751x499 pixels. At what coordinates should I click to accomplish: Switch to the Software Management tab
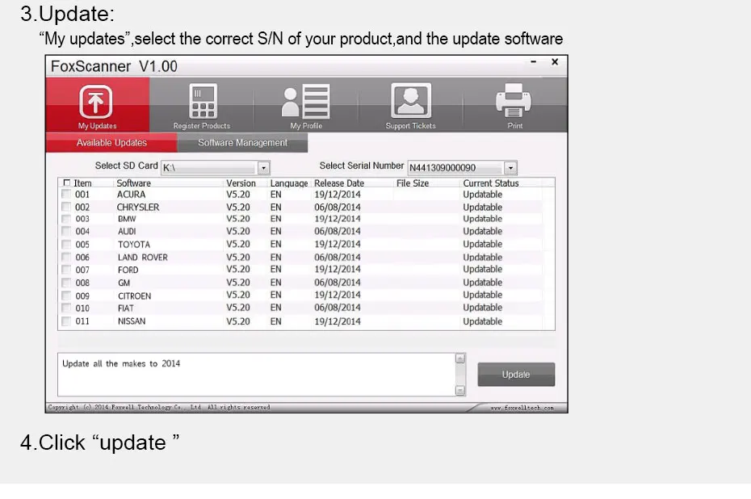pos(242,143)
